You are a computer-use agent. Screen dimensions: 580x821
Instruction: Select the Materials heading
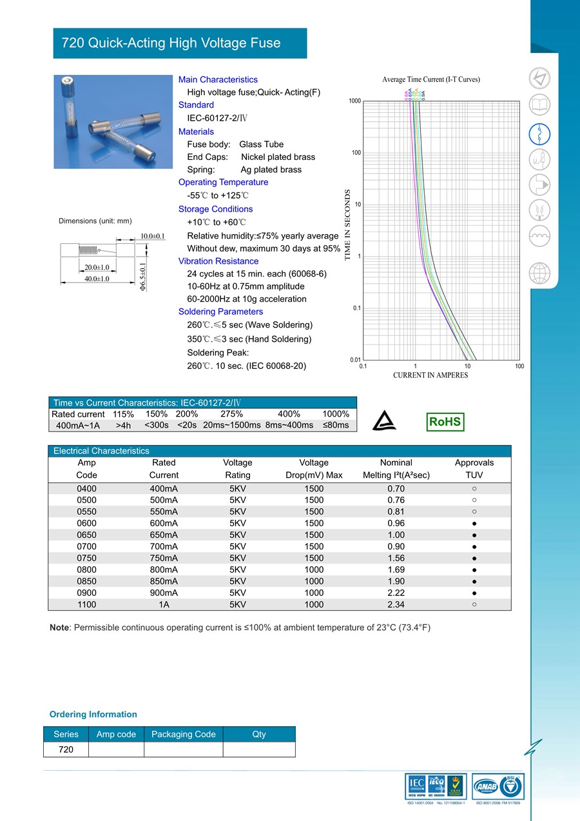tap(196, 132)
